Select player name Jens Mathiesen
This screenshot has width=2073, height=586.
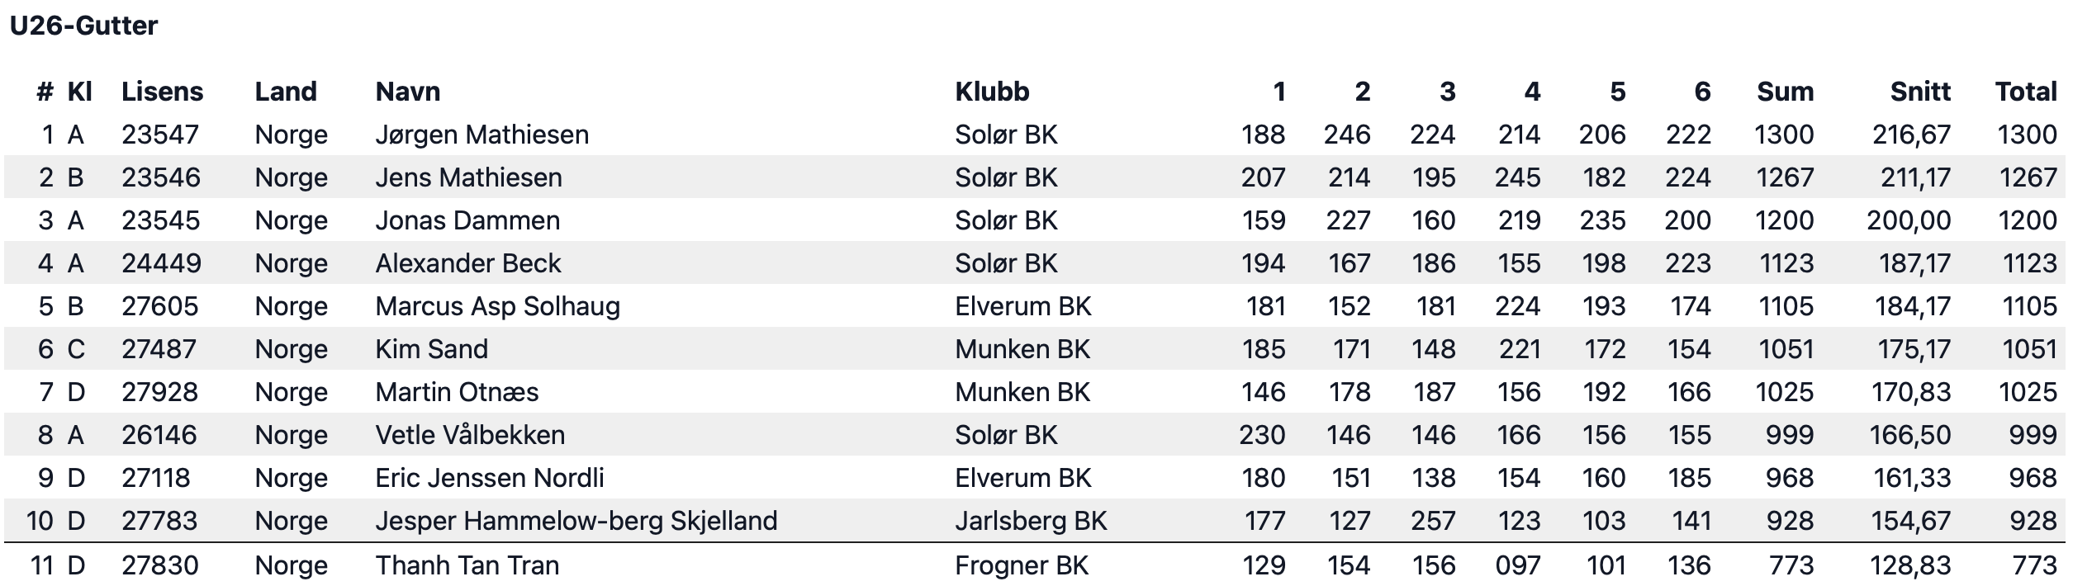point(468,177)
